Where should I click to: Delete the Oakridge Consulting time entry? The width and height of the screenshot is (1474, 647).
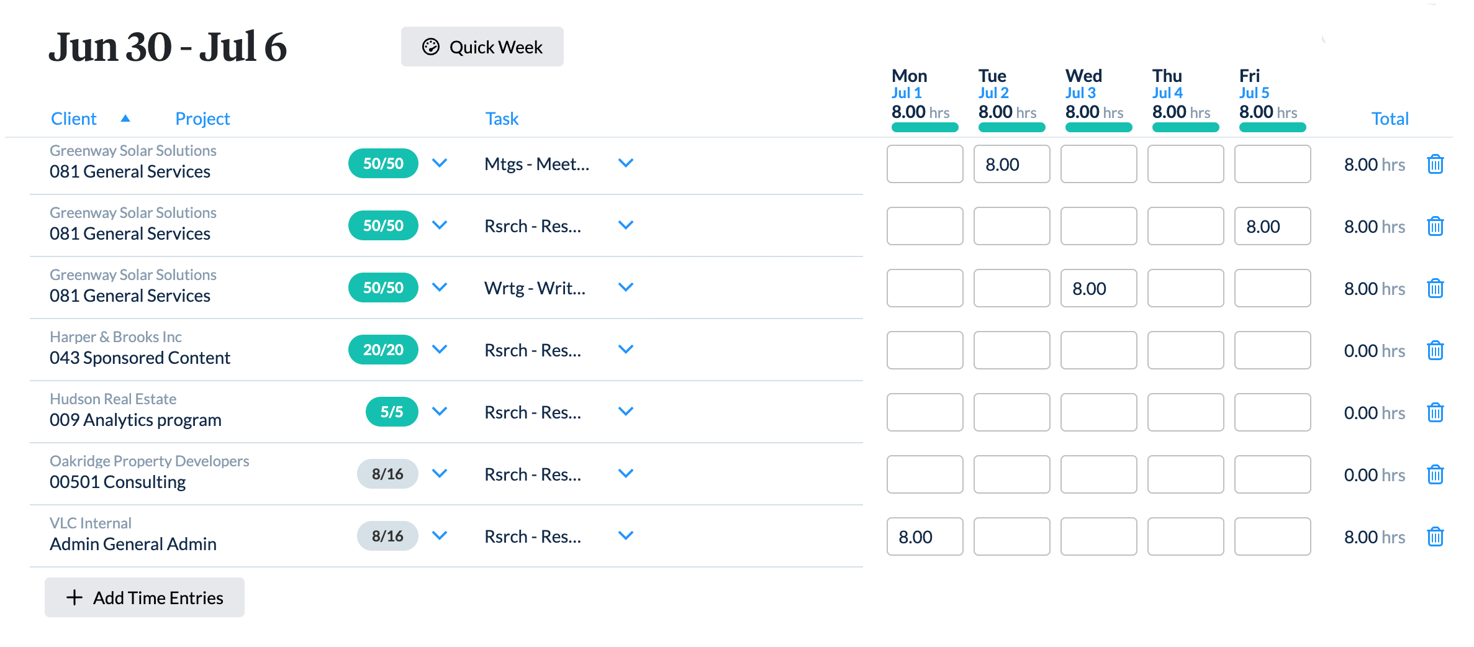pyautogui.click(x=1435, y=474)
